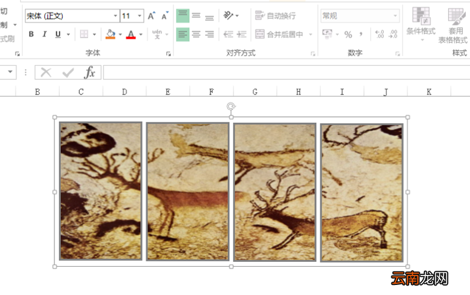Viewport: 470px width, 295px height.
Task: Apply the red font color
Action: (x=131, y=34)
